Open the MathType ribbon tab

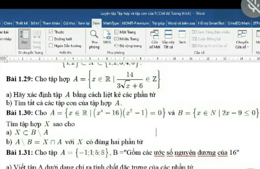pyautogui.click(x=111, y=23)
